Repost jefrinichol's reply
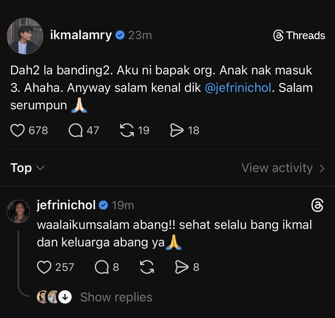 tap(147, 267)
